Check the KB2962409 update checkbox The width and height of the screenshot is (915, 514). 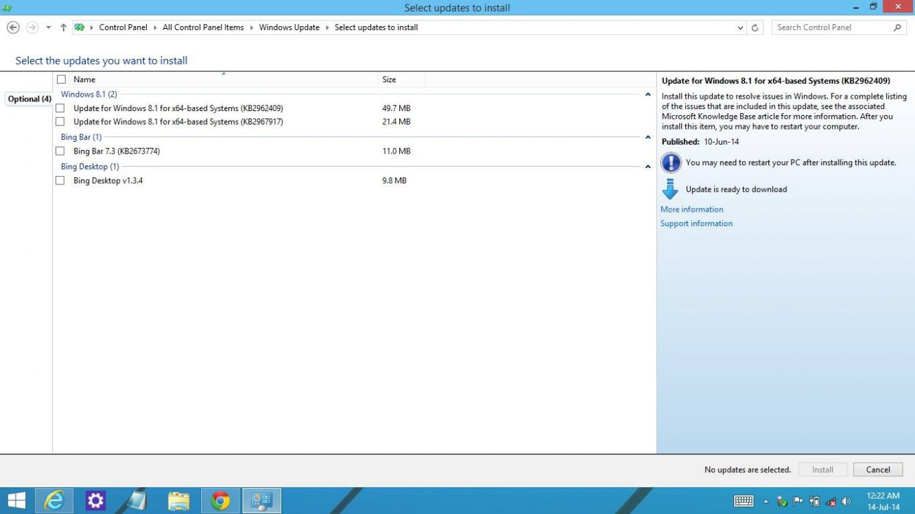click(60, 108)
